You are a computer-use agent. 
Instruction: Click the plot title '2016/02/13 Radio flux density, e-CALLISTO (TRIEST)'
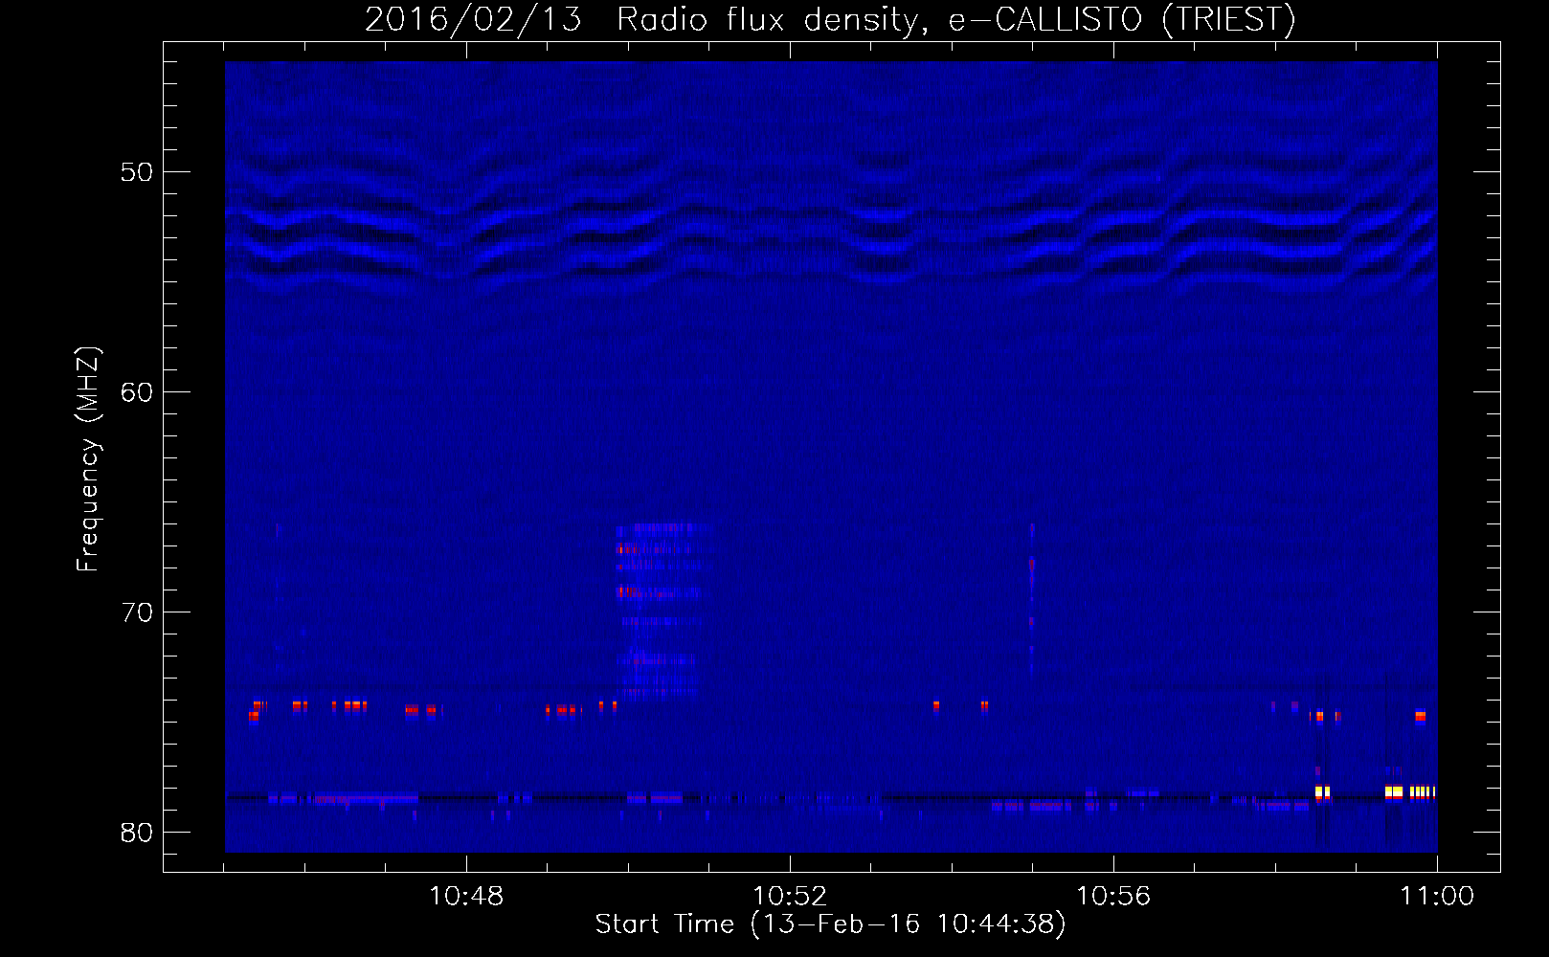pos(830,19)
